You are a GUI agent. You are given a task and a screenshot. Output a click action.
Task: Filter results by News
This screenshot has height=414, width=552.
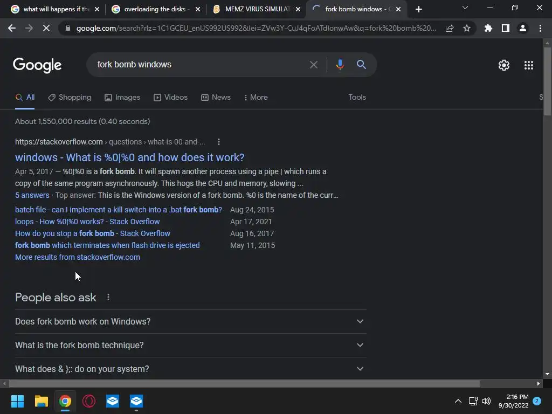coord(216,98)
